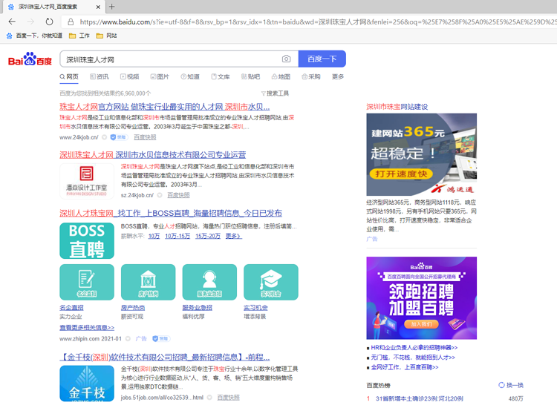Switch to the 地图 tab
The height and width of the screenshot is (405, 557).
[x=281, y=76]
